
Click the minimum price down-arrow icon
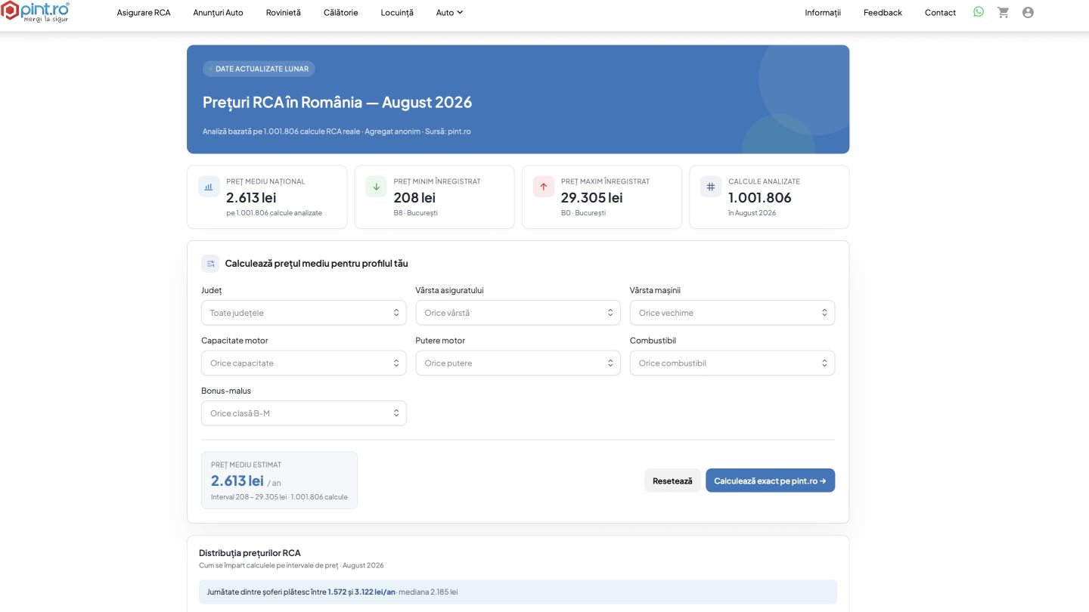[x=376, y=187]
